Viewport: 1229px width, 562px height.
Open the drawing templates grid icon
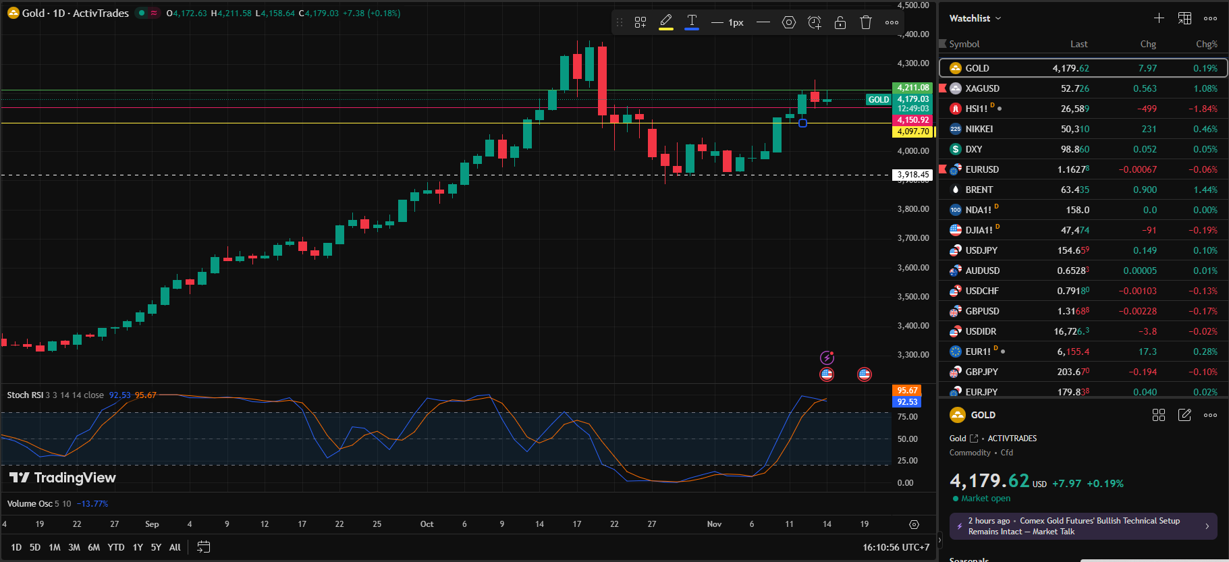pyautogui.click(x=640, y=22)
